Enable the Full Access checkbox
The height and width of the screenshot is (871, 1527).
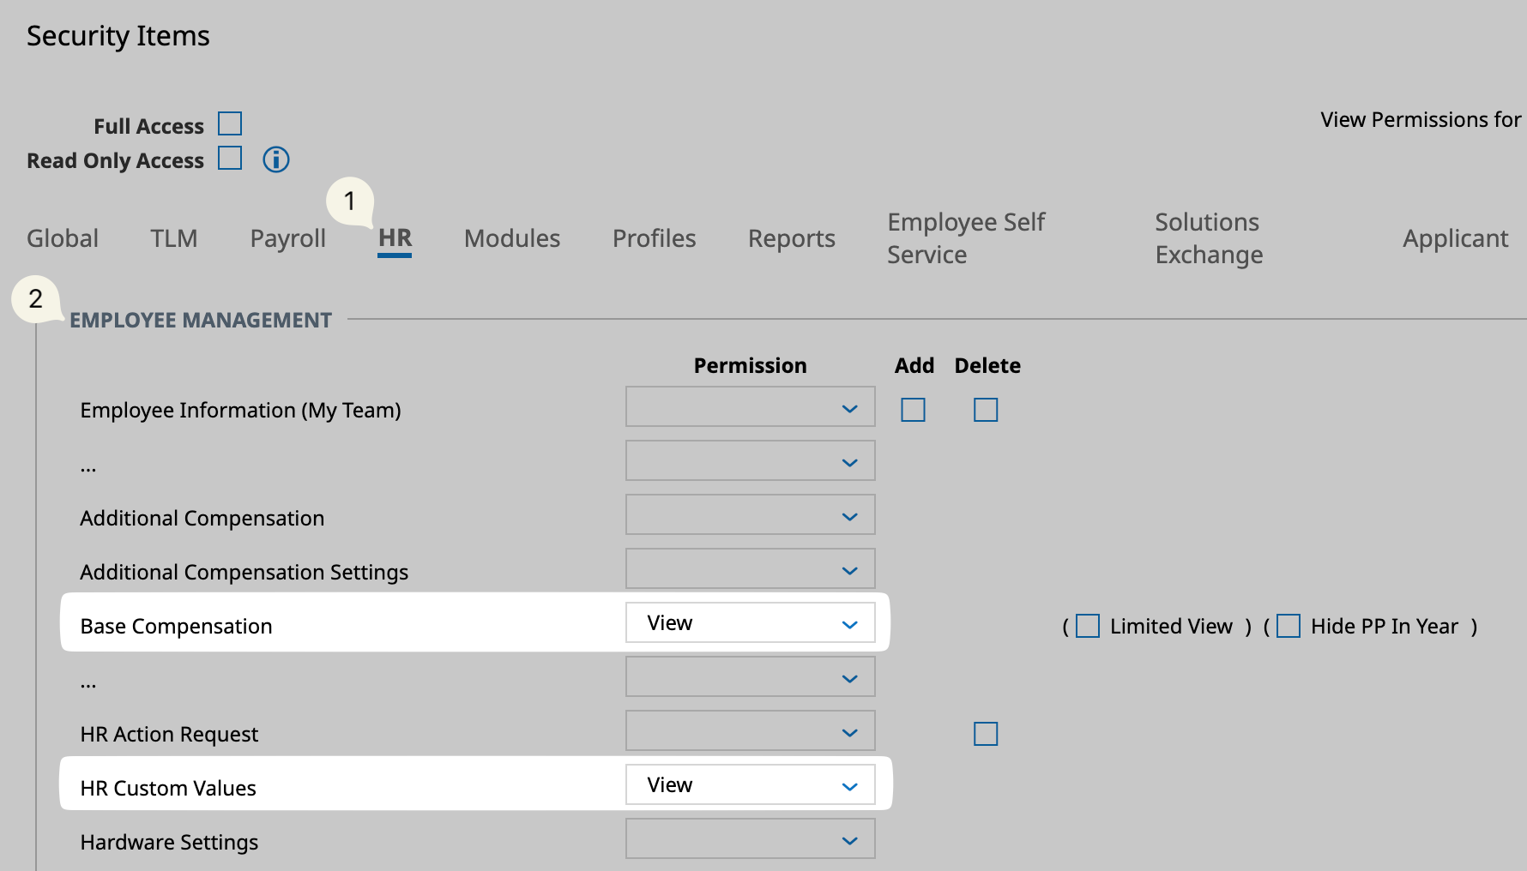[230, 124]
